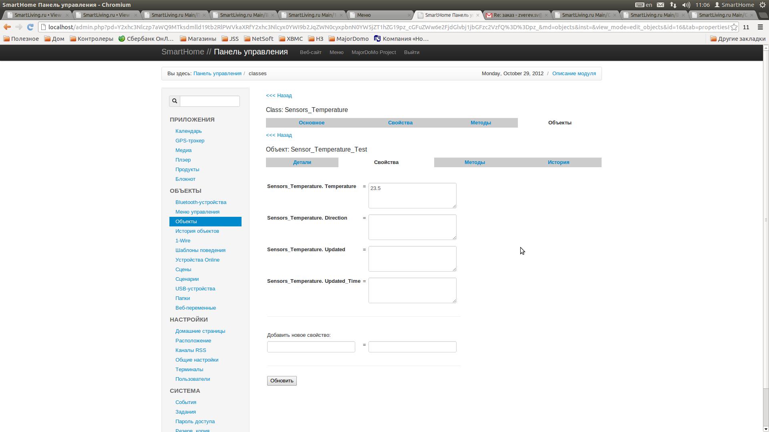Open the system power gear icon
This screenshot has width=769, height=432.
[763, 5]
